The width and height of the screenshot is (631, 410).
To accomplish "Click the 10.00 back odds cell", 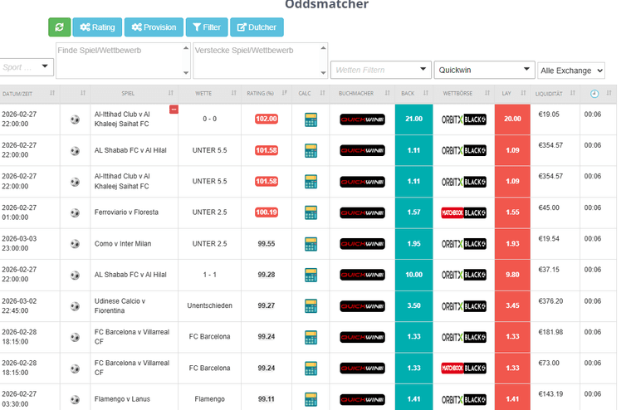I will pos(413,275).
